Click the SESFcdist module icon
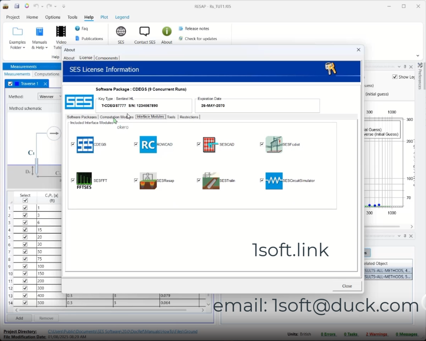The image size is (426, 341). point(274,144)
